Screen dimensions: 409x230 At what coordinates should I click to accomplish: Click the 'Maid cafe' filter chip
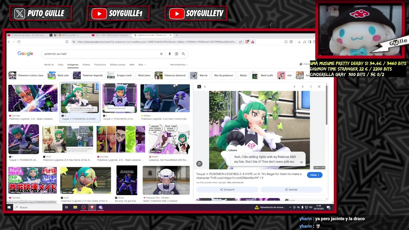59,75
